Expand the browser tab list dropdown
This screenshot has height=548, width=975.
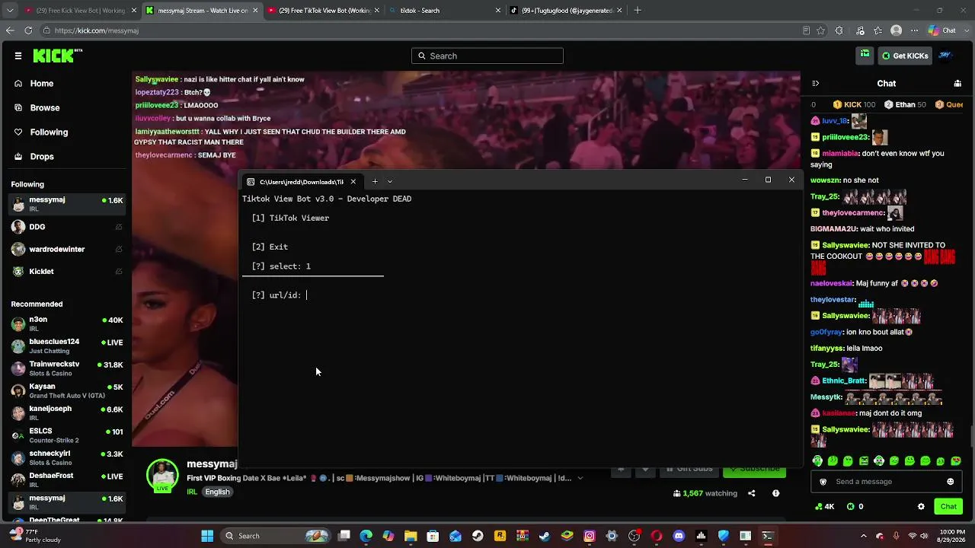pyautogui.click(x=10, y=11)
